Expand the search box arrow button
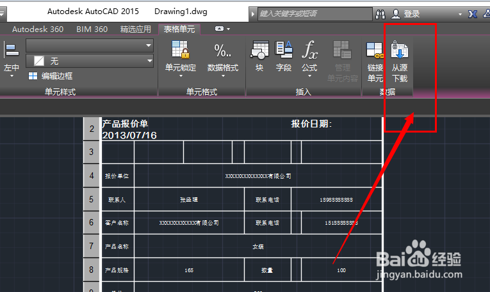 coord(253,14)
